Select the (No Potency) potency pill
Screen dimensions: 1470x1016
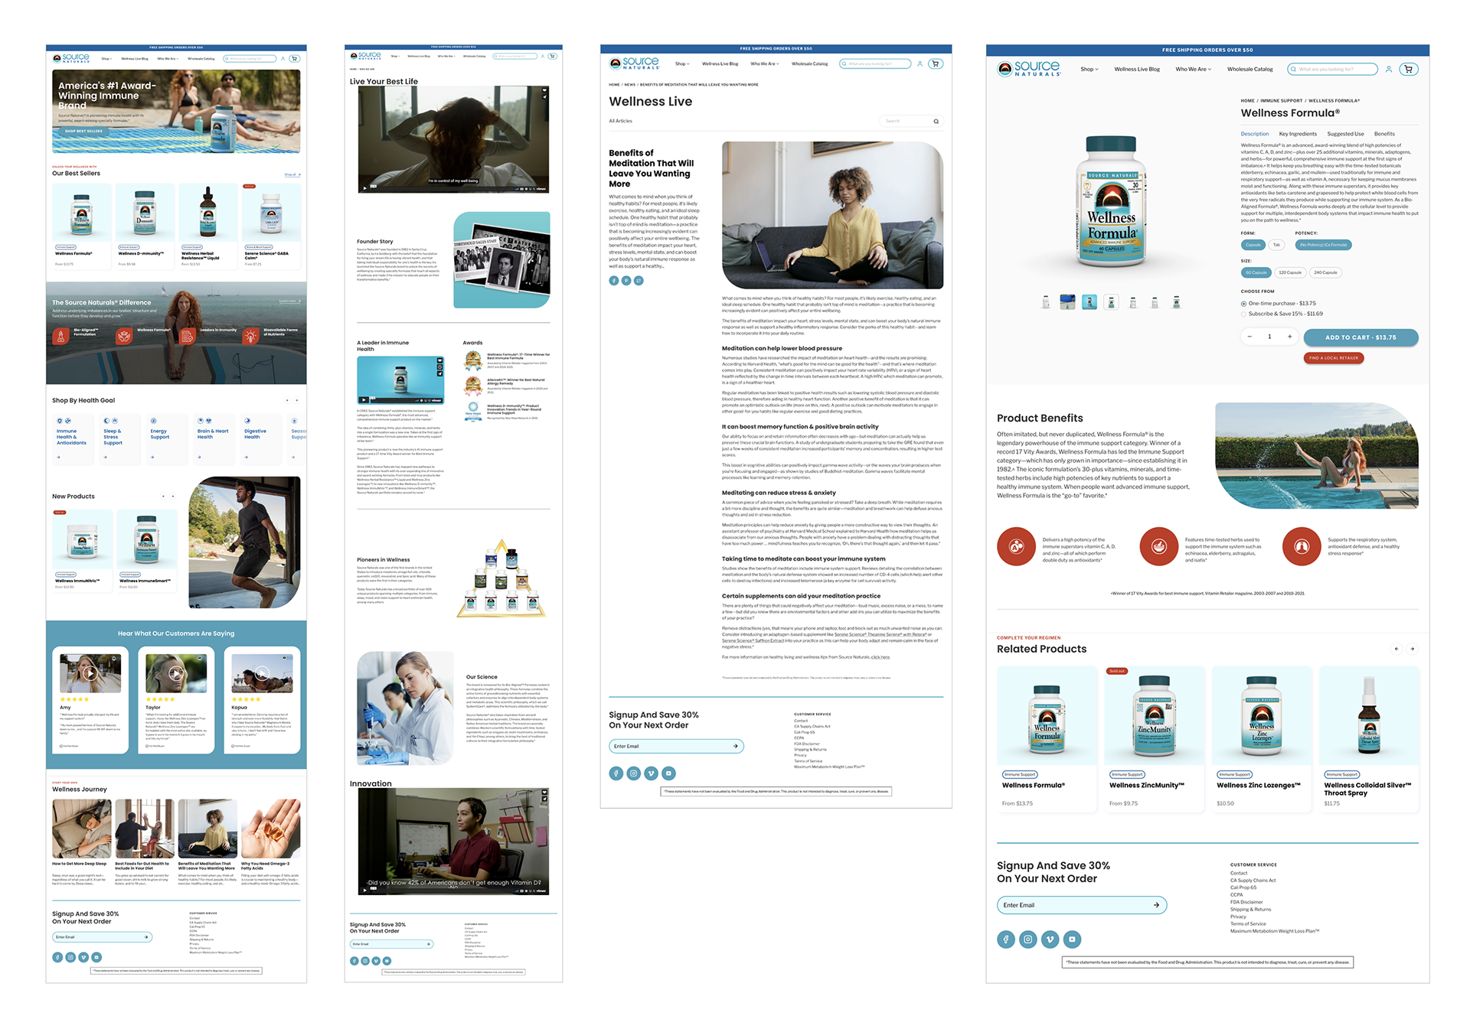point(1324,245)
